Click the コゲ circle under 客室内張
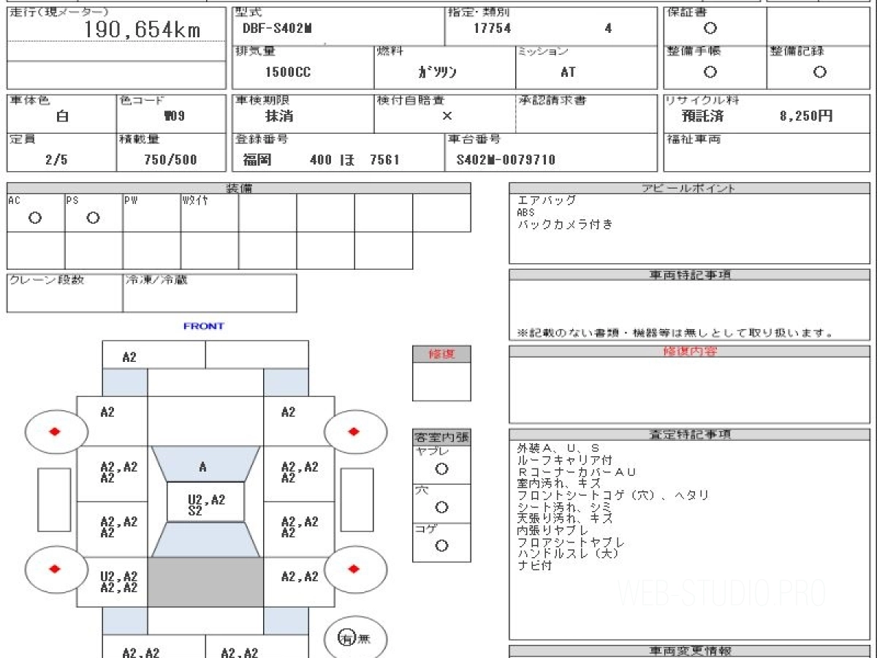877x658 pixels. click(441, 545)
